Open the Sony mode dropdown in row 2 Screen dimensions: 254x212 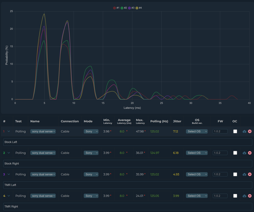91,153
